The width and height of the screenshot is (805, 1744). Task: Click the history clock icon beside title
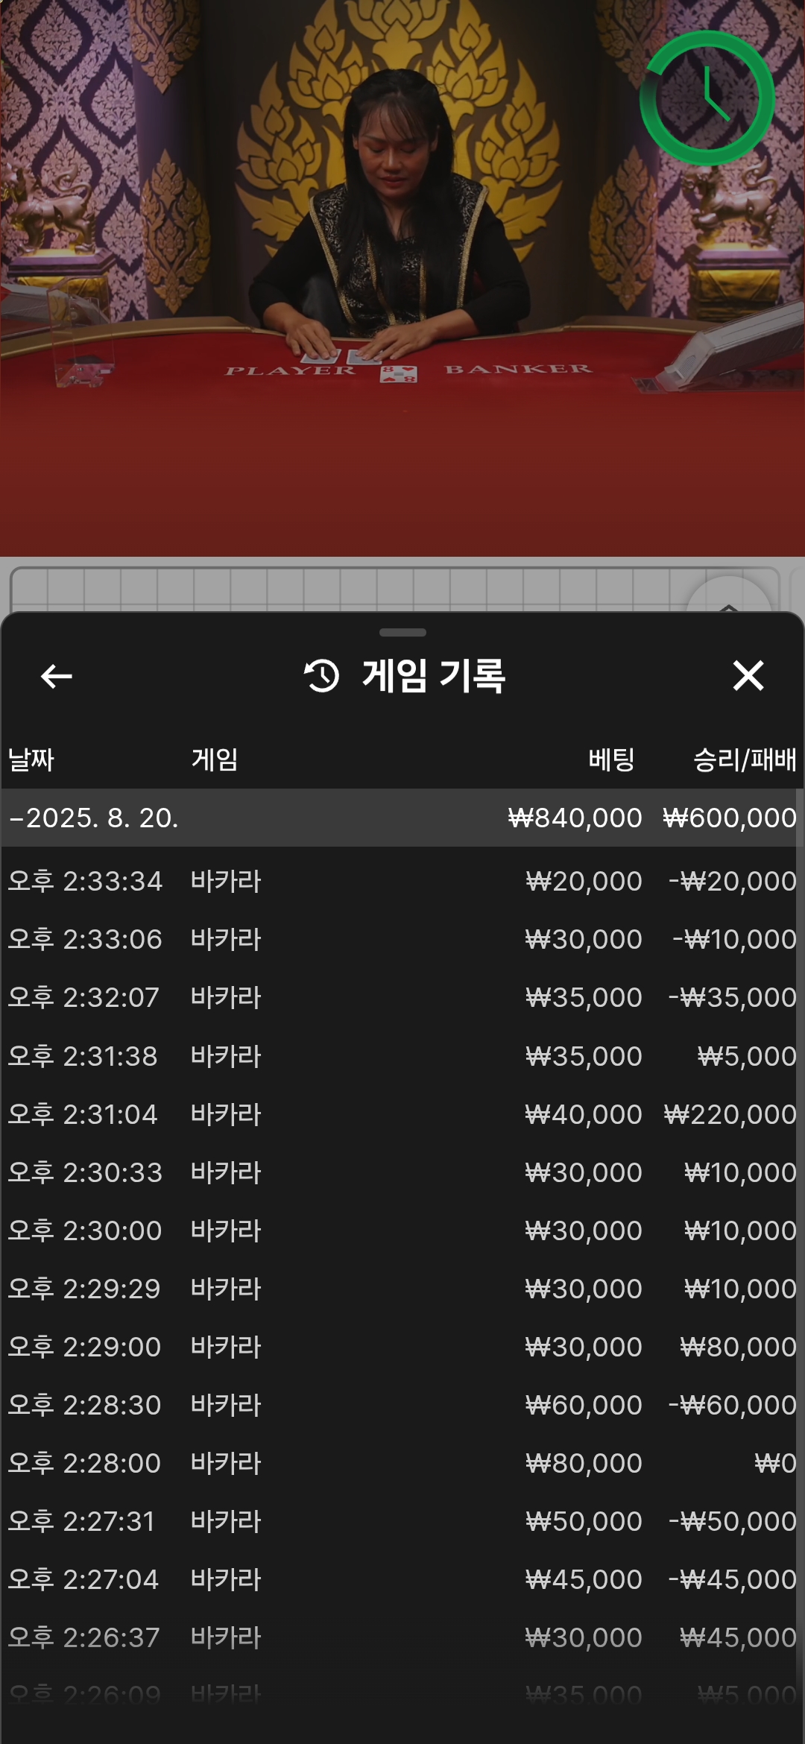(x=321, y=676)
